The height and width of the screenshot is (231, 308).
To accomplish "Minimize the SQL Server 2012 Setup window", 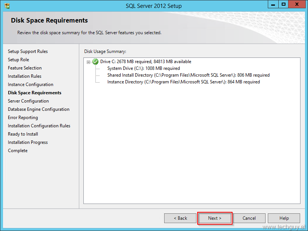I will pos(273,5).
